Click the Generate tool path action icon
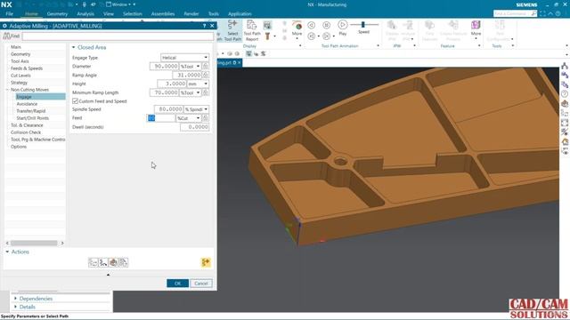The image size is (570, 320). point(94,262)
